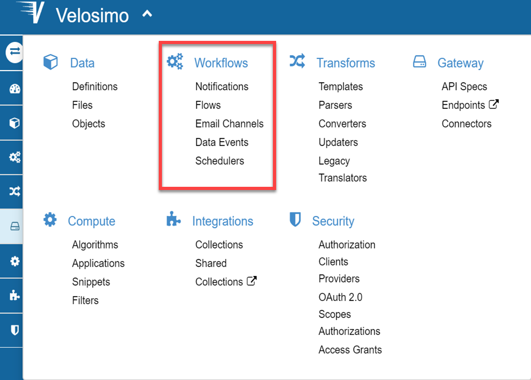This screenshot has width=531, height=380.
Task: Open the Integrations section heading
Action: [x=223, y=221]
